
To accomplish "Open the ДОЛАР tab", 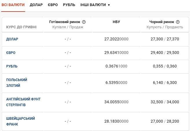I will coord(36,5).
